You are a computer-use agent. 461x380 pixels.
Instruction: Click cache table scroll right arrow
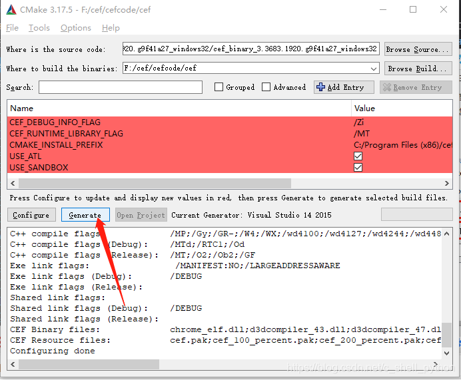[x=446, y=183]
